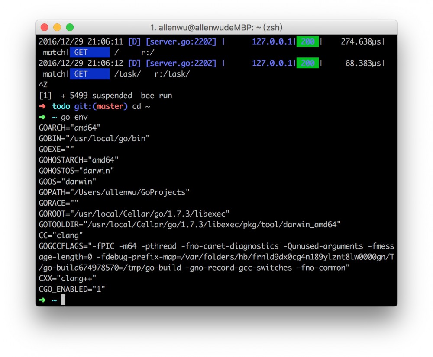Viewport: 433px width, 357px height.
Task: Click the '-gno-record-gcc-switches' flag text
Action: (239, 268)
